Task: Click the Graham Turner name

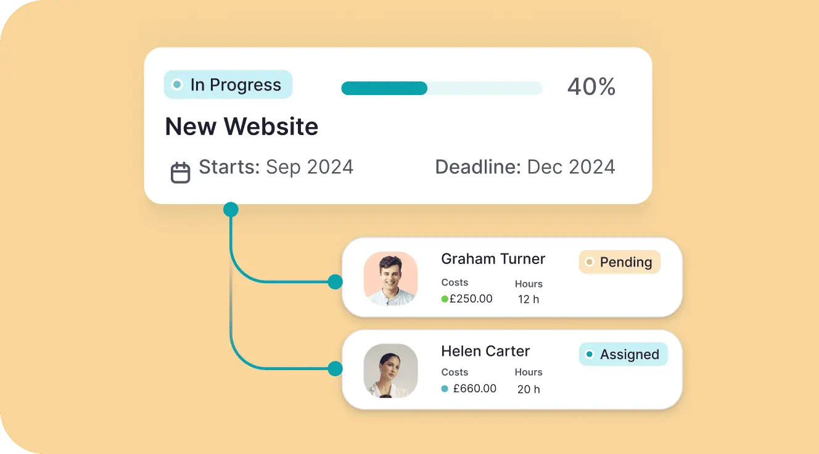Action: [493, 258]
